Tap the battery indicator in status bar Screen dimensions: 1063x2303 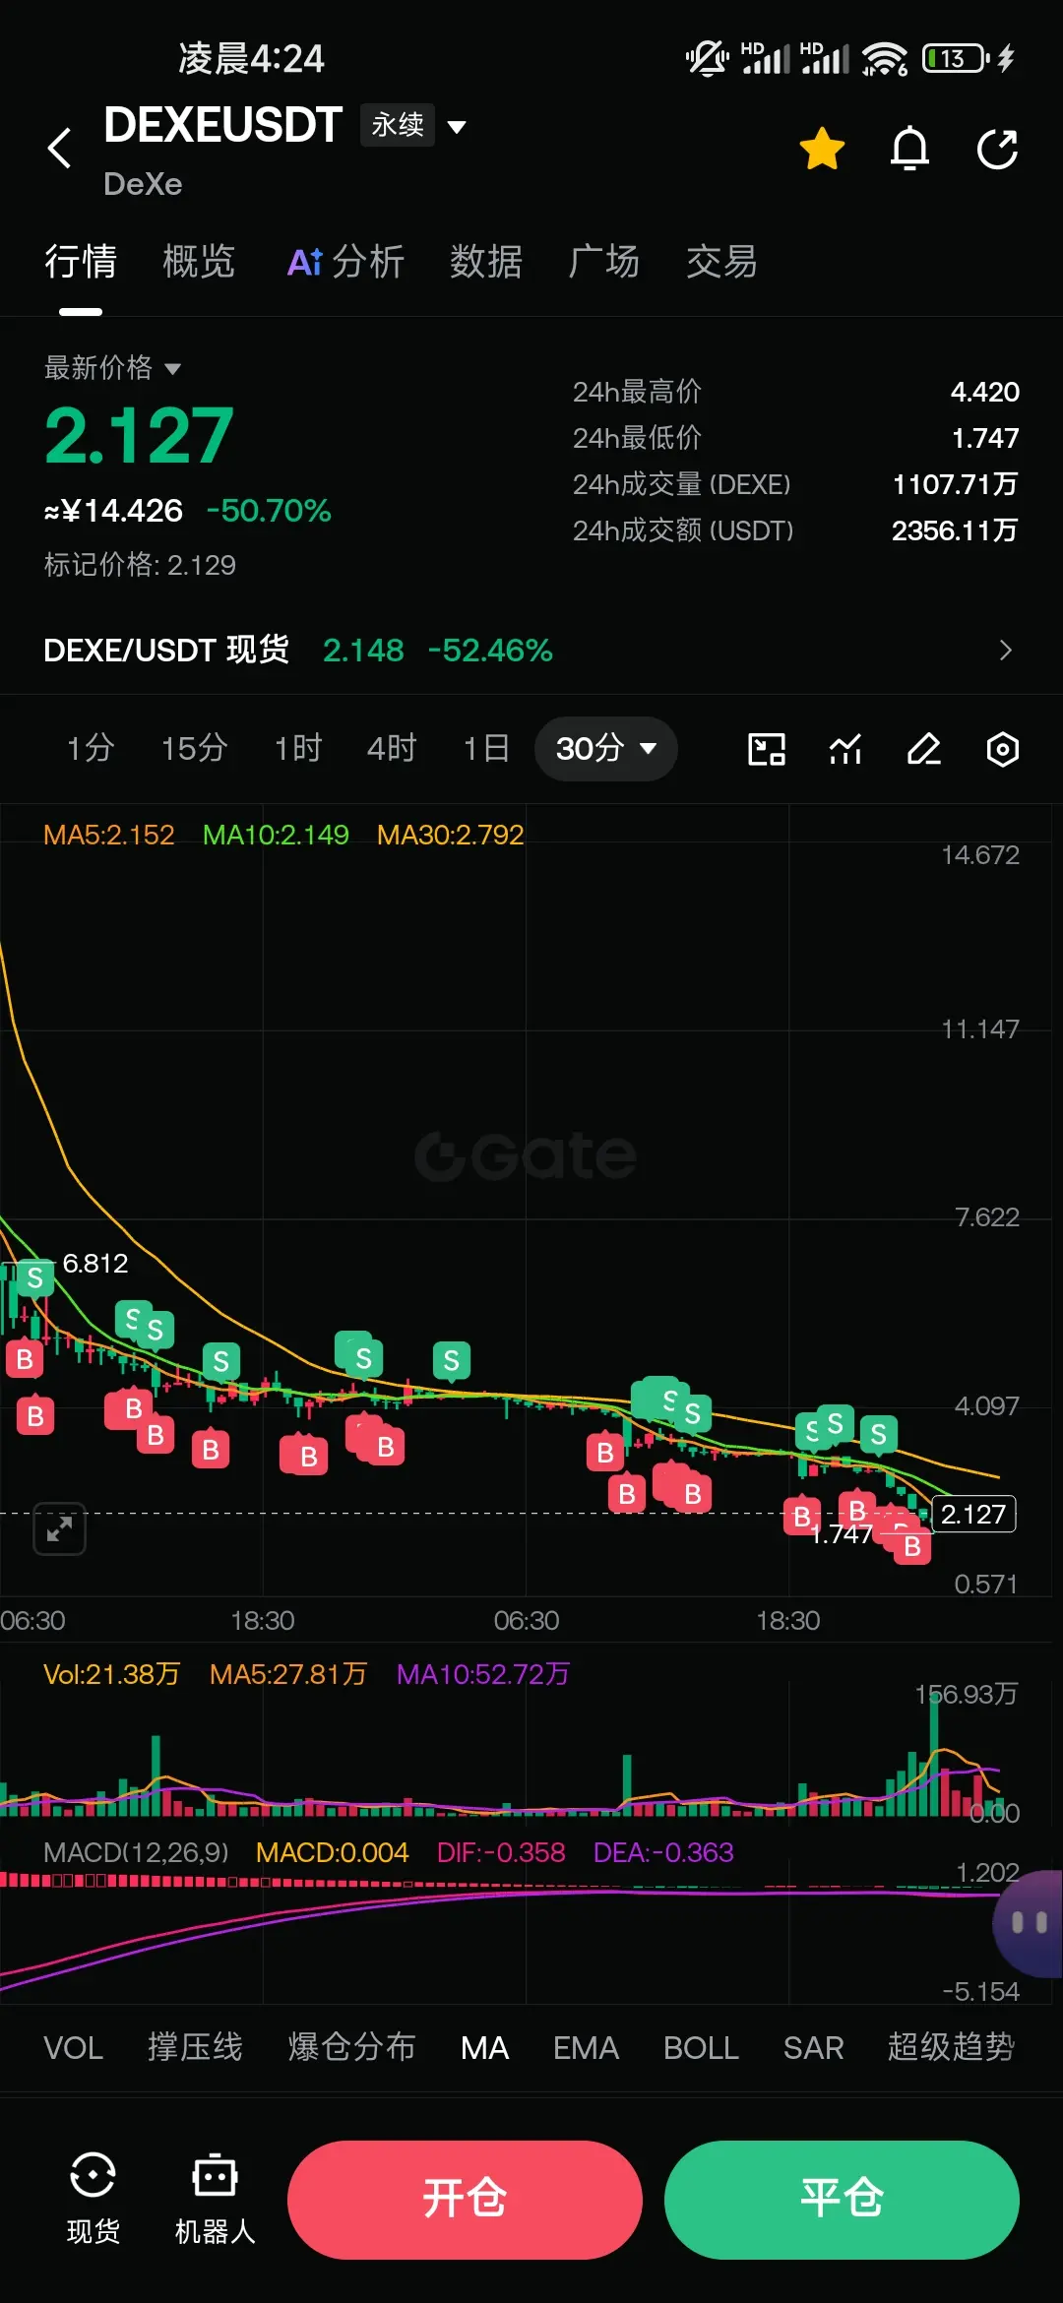coord(957,58)
